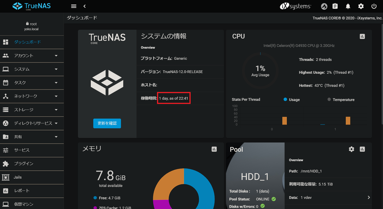383x209 pixels.
Task: Select ダッシュボード in the sidebar
Action: [x=32, y=42]
